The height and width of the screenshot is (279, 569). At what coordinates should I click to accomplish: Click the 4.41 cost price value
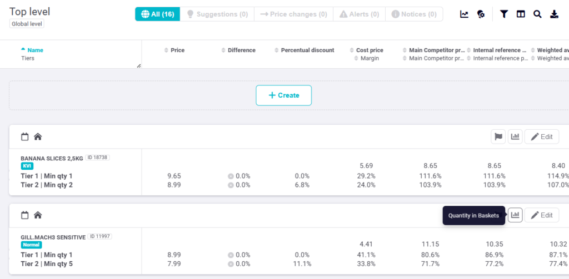click(x=366, y=245)
